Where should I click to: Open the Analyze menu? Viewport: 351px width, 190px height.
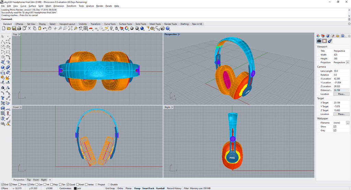pyautogui.click(x=90, y=6)
